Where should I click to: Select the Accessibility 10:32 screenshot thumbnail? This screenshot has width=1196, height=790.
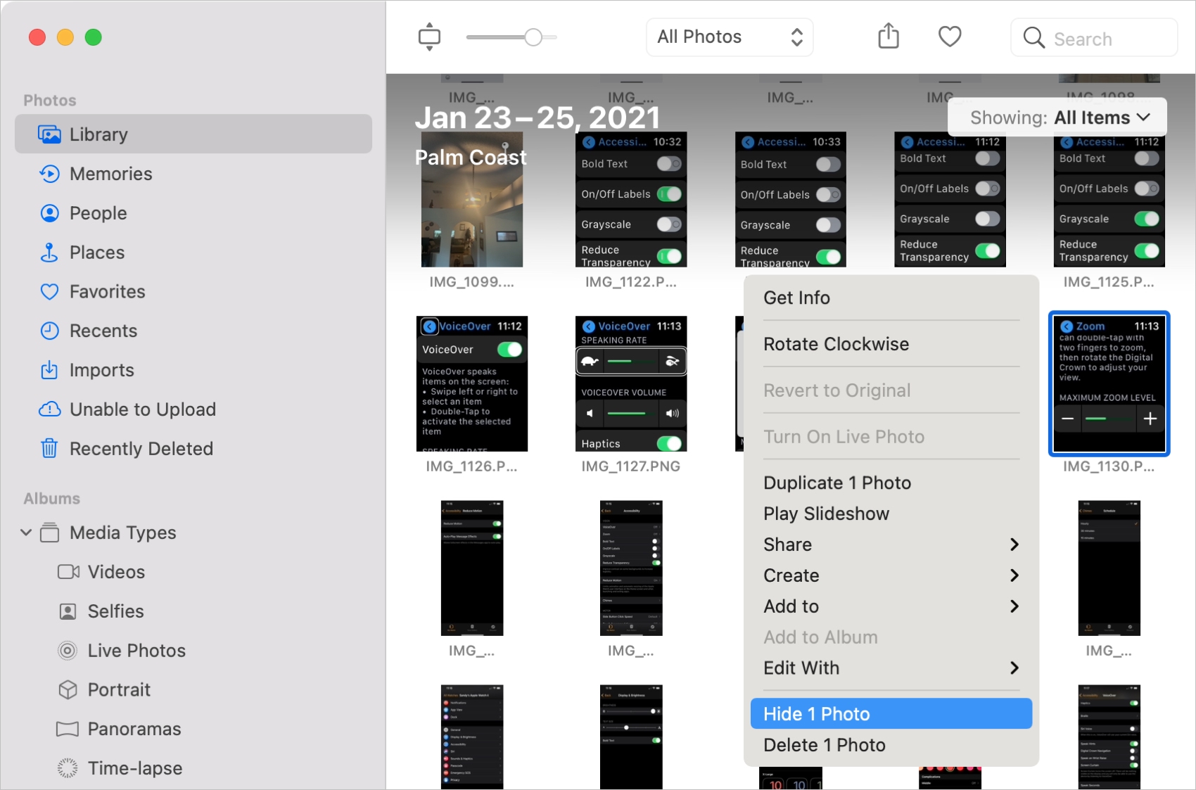631,200
